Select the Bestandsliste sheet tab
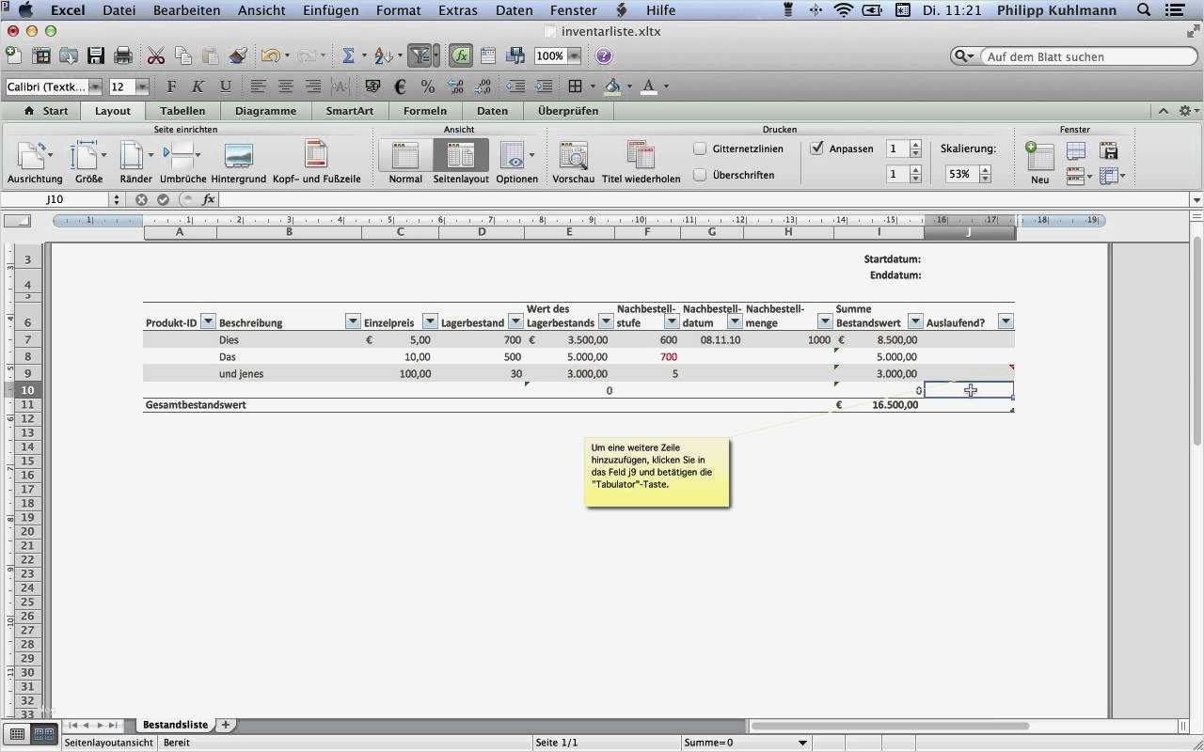 (x=175, y=725)
